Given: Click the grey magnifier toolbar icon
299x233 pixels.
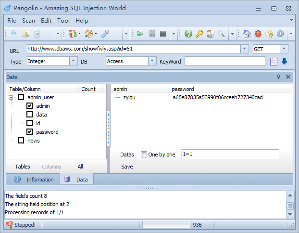Looking at the screenshot, I should click(221, 34).
